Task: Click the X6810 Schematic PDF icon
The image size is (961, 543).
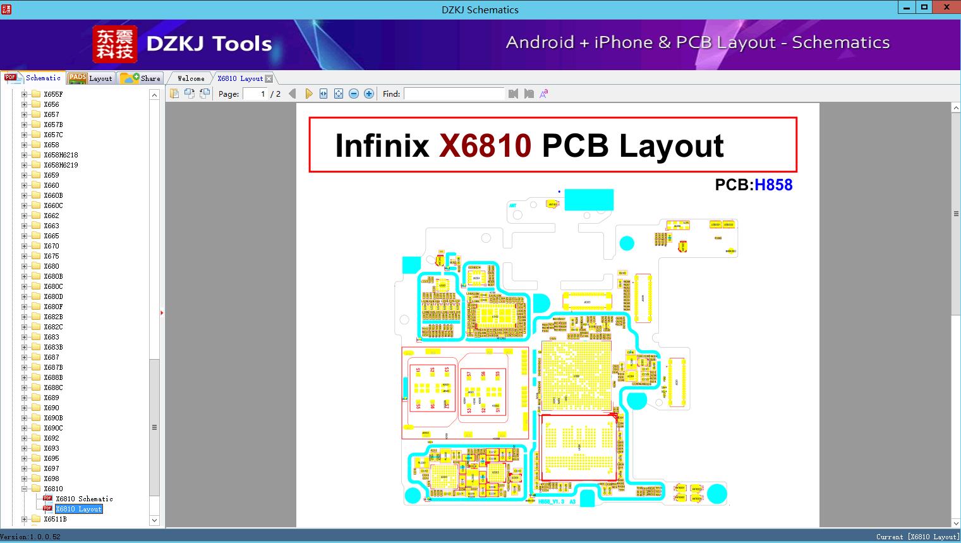Action: [47, 499]
